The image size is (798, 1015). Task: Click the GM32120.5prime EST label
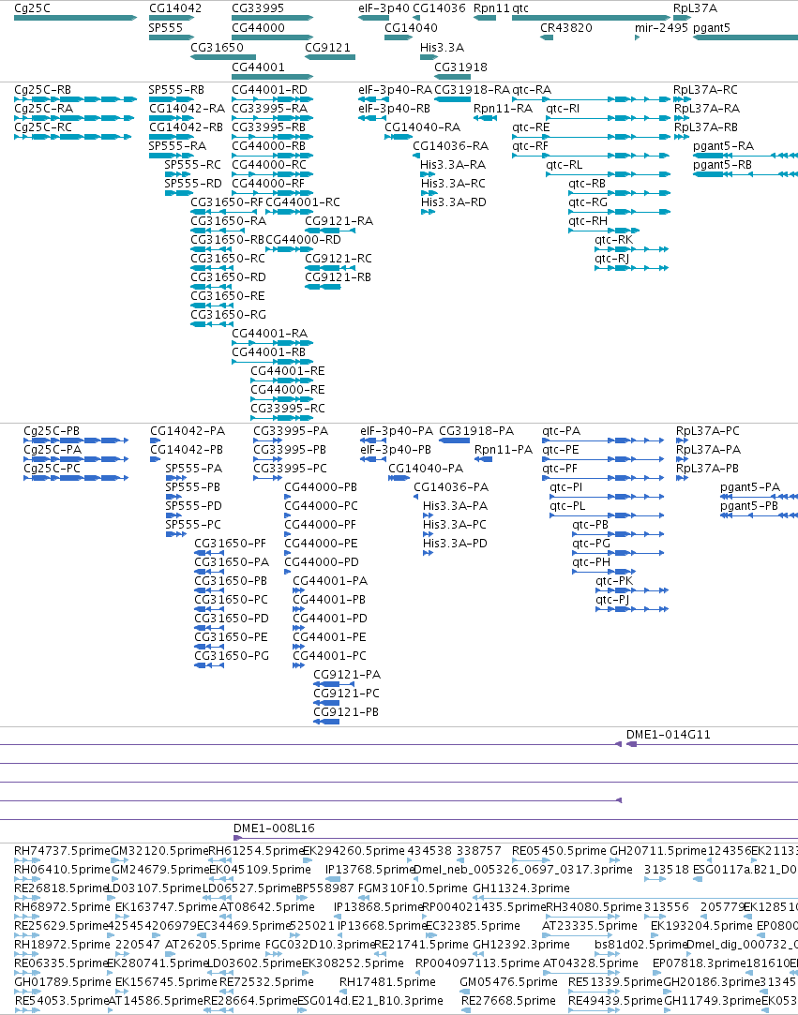[x=160, y=851]
